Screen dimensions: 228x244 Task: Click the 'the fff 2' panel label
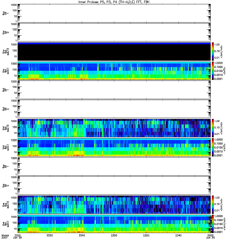click(x=5, y=185)
